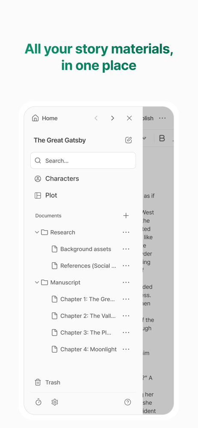
Task: Close the sidebar panel with X
Action: (x=129, y=118)
